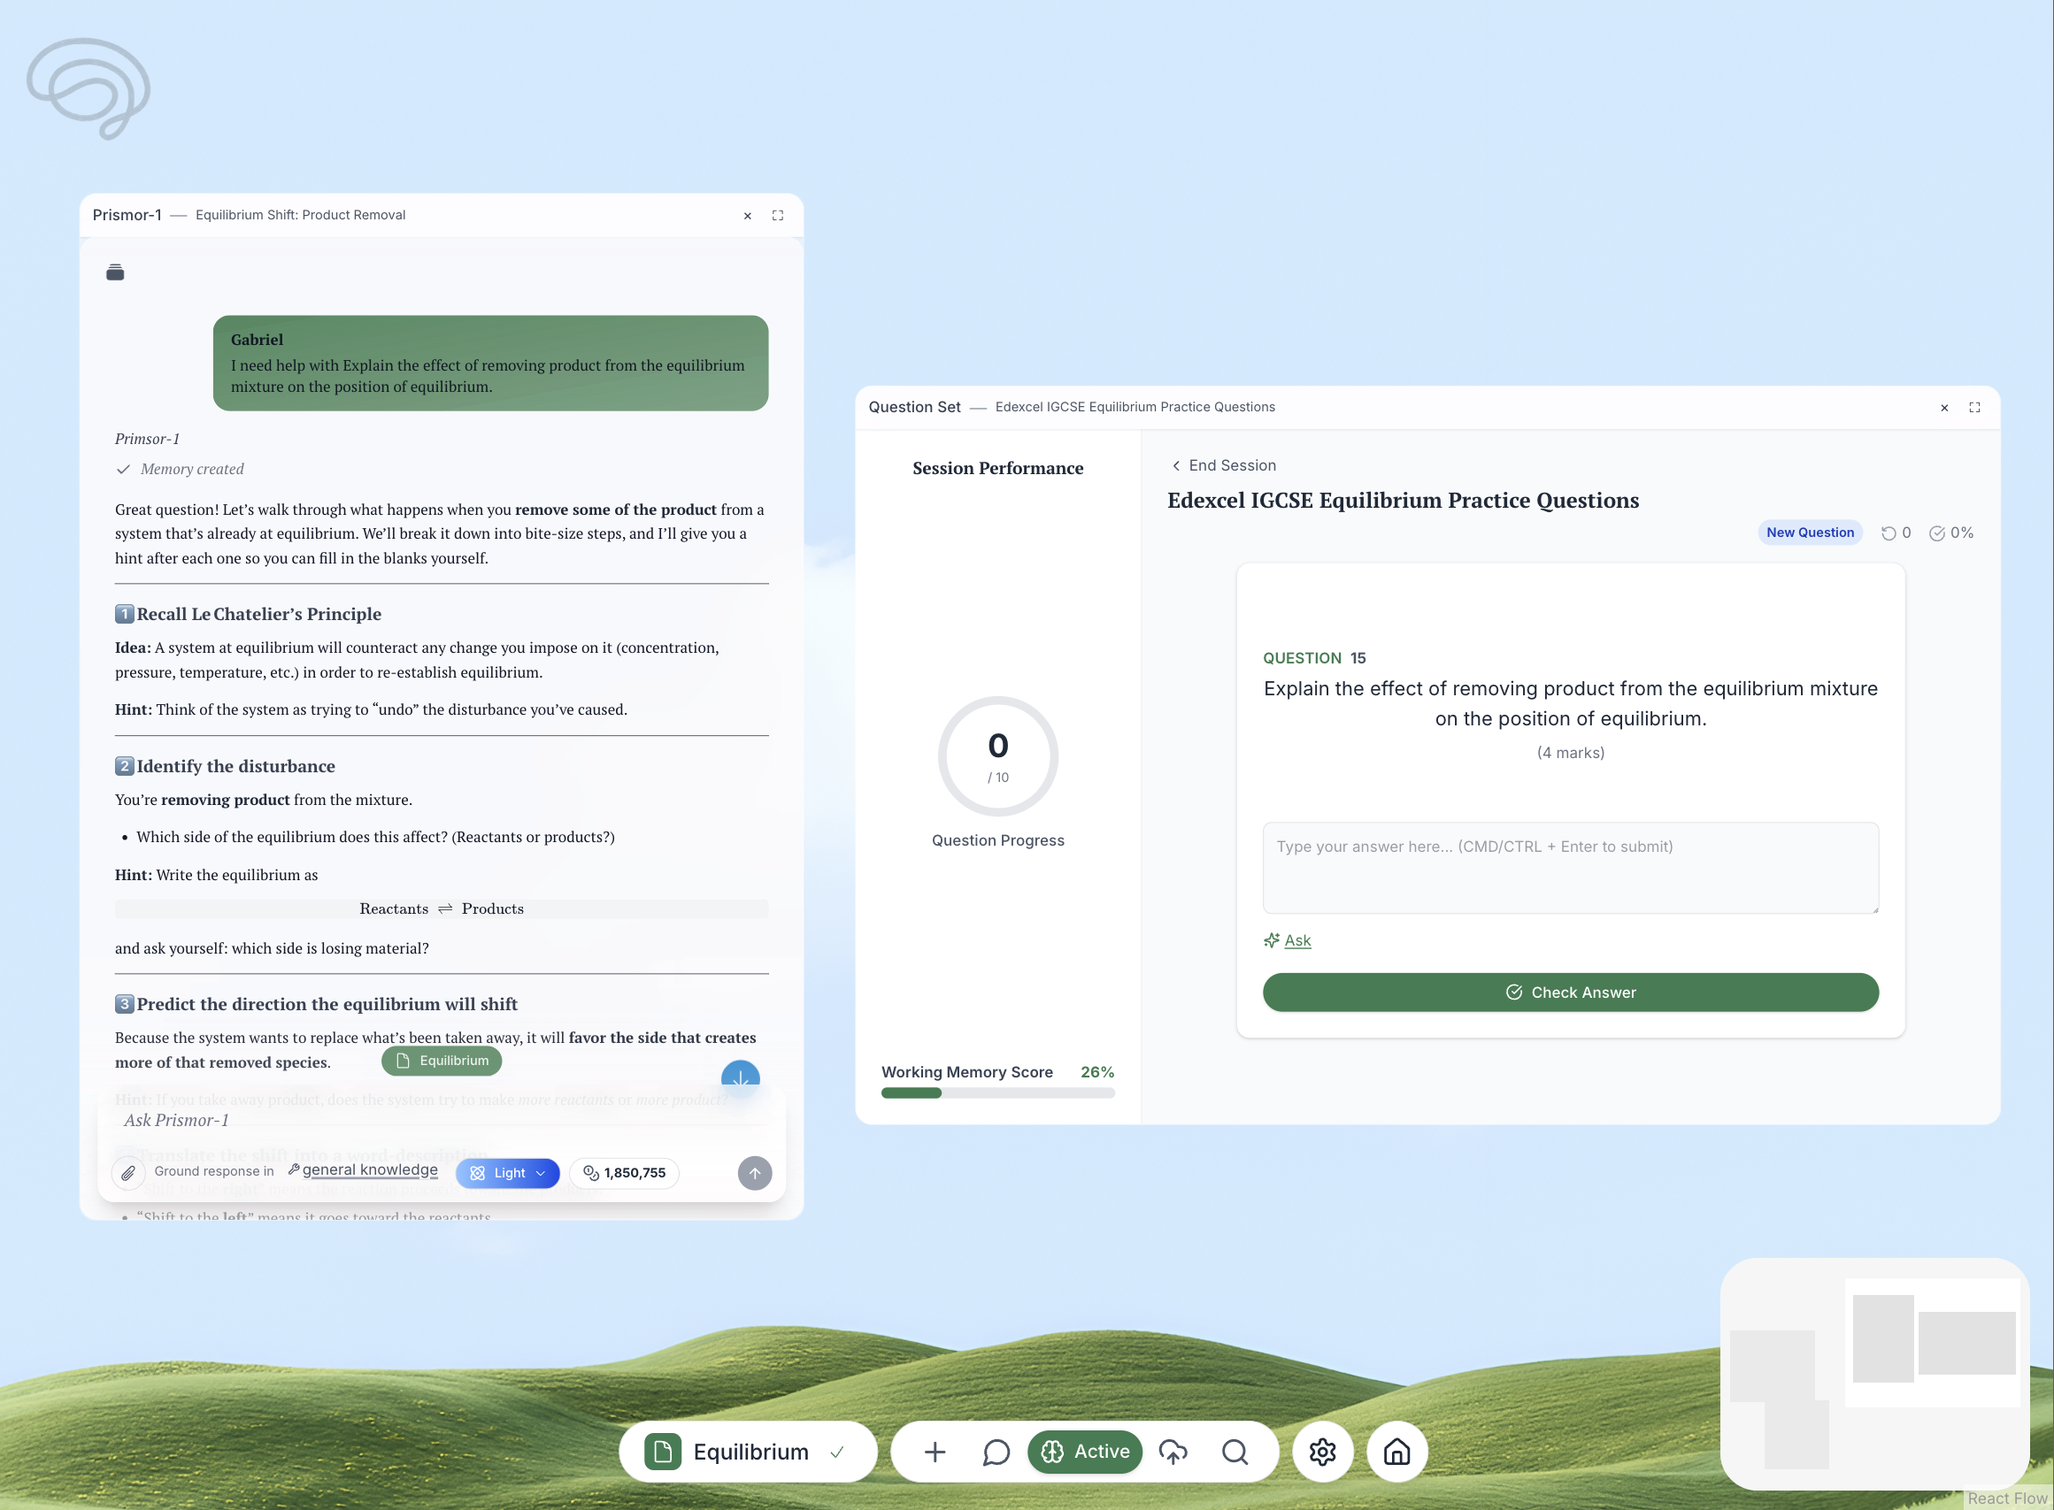Click the Ask link with the sparkle icon
The height and width of the screenshot is (1510, 2054).
(x=1288, y=940)
